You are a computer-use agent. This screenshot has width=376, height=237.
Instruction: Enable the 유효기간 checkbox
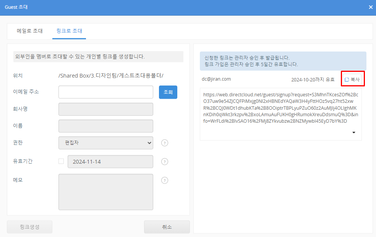pos(61,161)
